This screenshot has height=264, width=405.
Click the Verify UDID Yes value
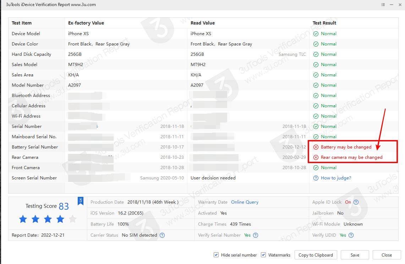coord(343,235)
